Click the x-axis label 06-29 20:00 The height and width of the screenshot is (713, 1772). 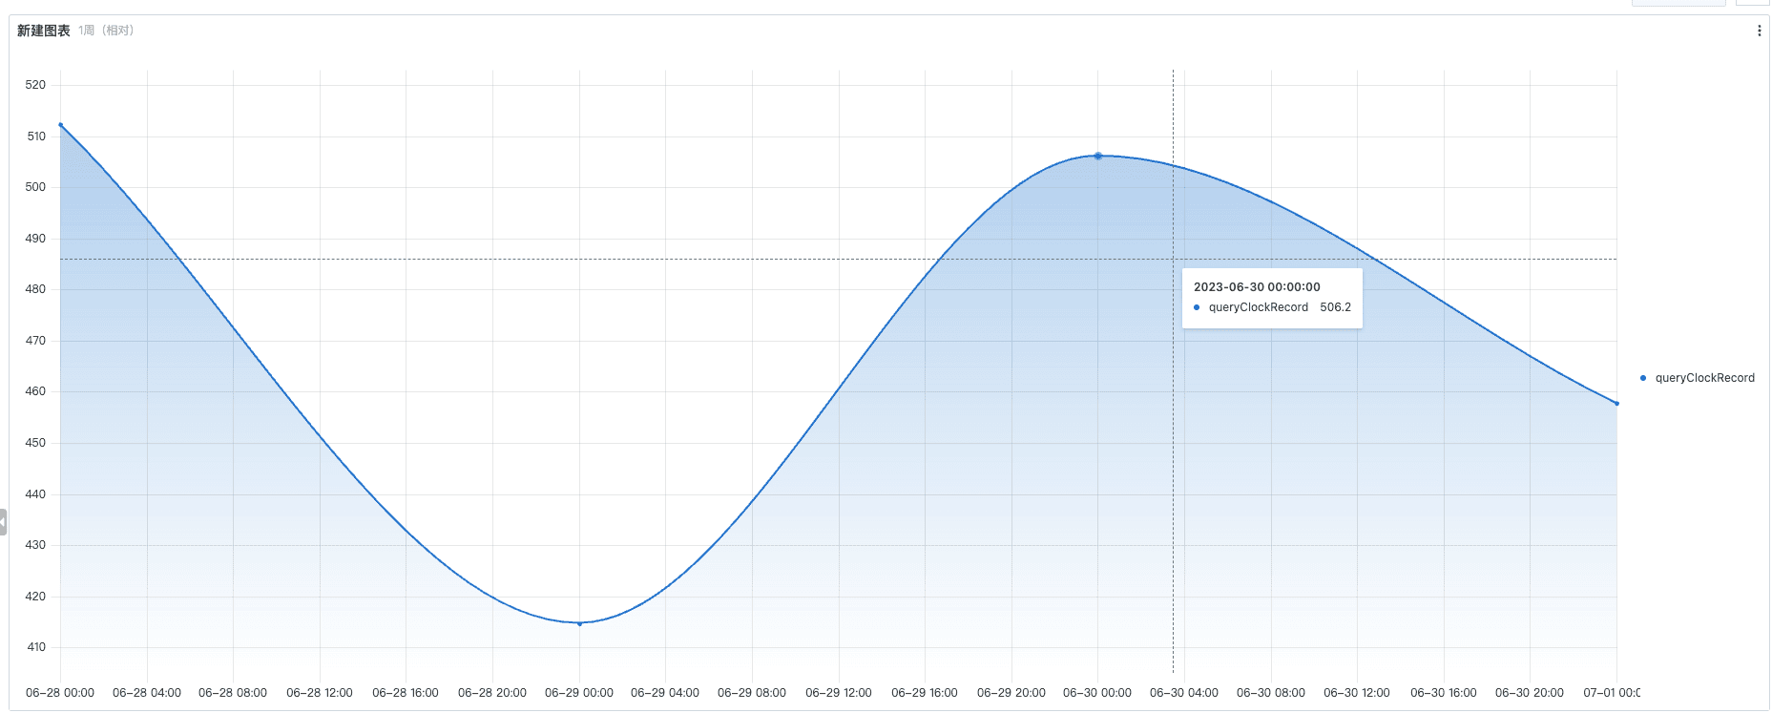[x=1011, y=693]
